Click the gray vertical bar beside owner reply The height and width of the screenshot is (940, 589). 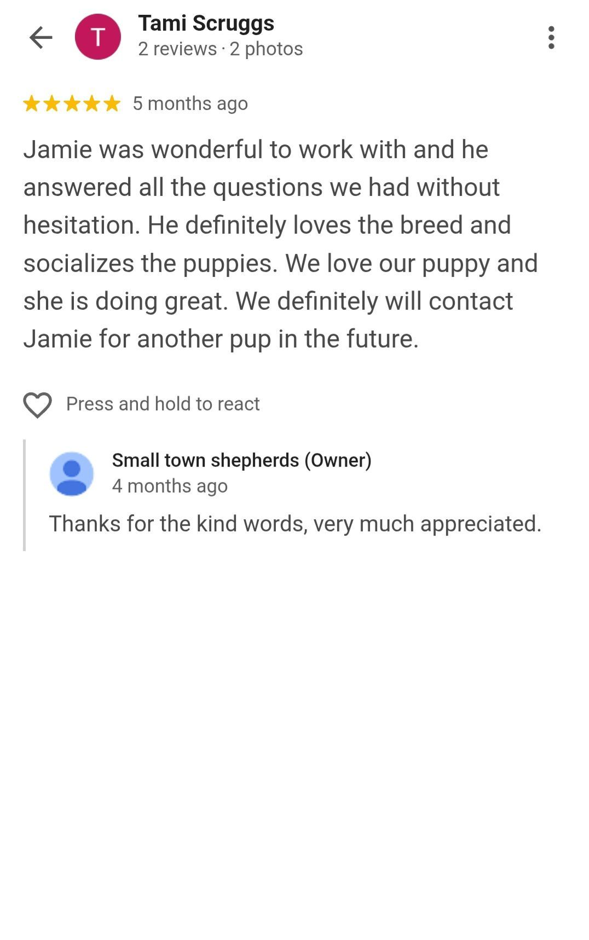point(24,495)
